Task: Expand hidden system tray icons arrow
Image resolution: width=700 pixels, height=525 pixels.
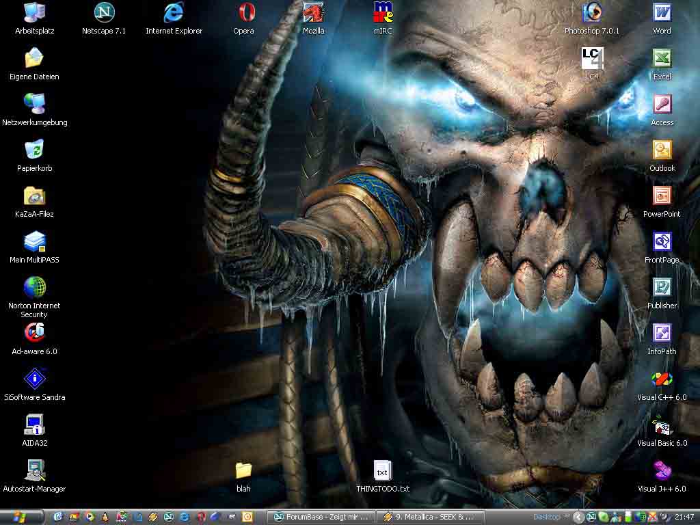Action: [578, 517]
